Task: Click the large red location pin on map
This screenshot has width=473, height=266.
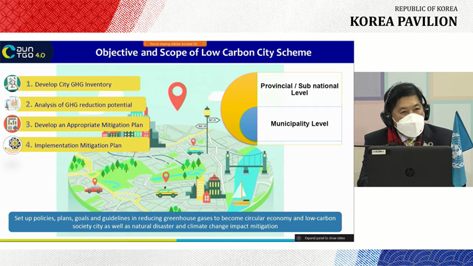Action: [x=177, y=96]
